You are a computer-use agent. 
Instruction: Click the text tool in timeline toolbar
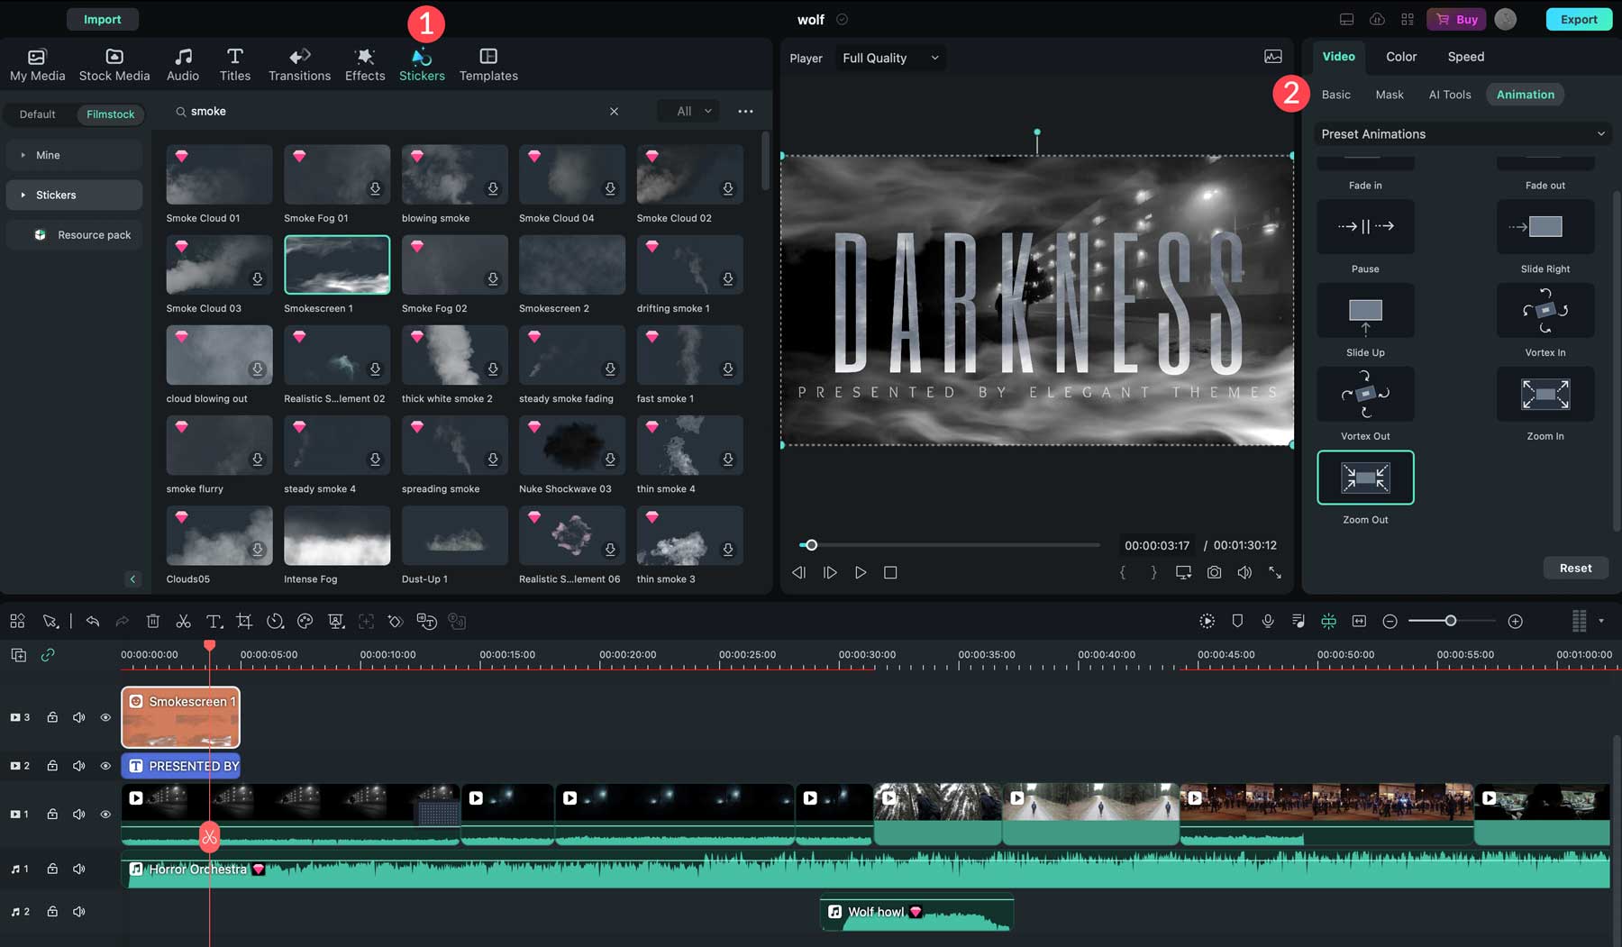214,622
